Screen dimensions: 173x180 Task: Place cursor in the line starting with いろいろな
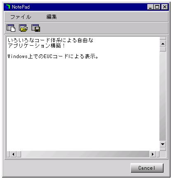coord(50,40)
